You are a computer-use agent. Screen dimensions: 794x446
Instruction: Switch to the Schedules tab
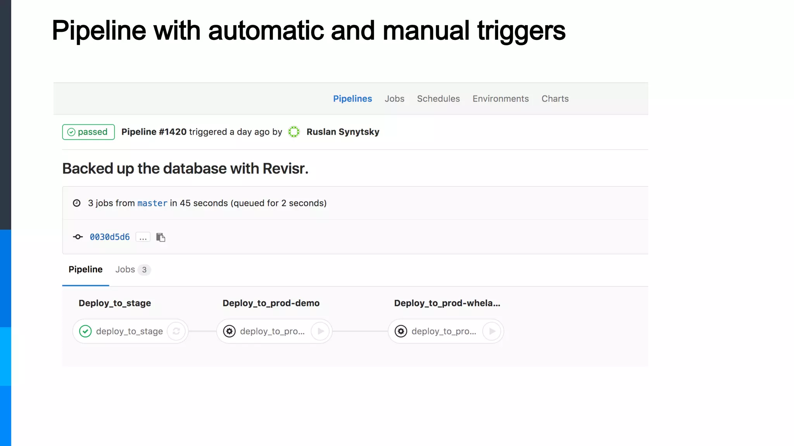pos(438,99)
